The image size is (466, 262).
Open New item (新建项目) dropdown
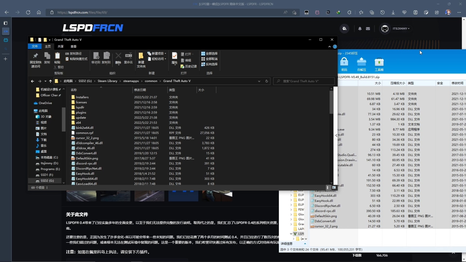(157, 54)
